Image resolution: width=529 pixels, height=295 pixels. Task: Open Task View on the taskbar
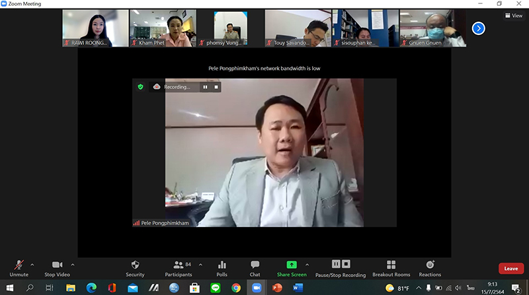50,288
